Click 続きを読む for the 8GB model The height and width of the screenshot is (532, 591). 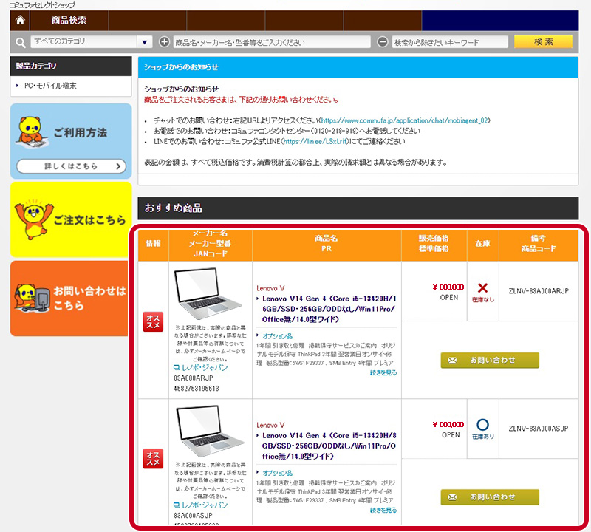(x=383, y=510)
